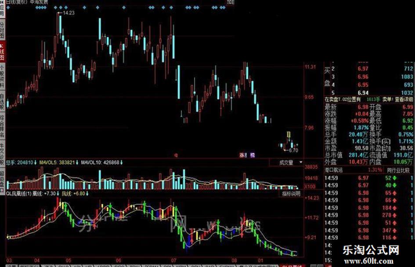Click the 07 month marker on time axis

[173, 261]
